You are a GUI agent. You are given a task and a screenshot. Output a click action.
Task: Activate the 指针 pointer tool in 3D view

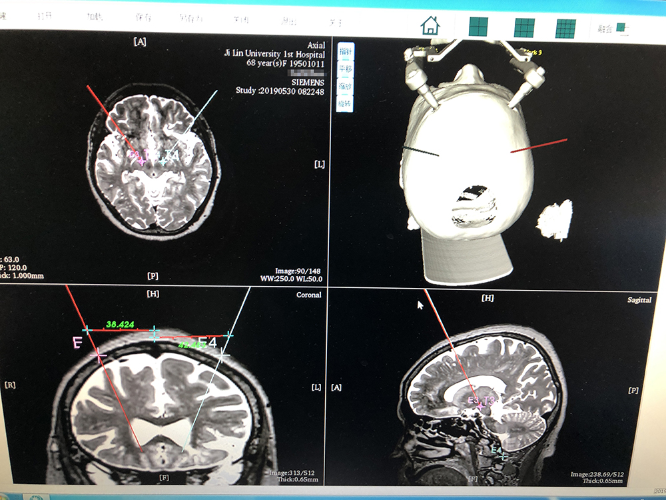345,51
